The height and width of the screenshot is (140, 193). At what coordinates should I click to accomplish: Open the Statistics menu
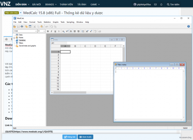pyautogui.click(x=47, y=22)
